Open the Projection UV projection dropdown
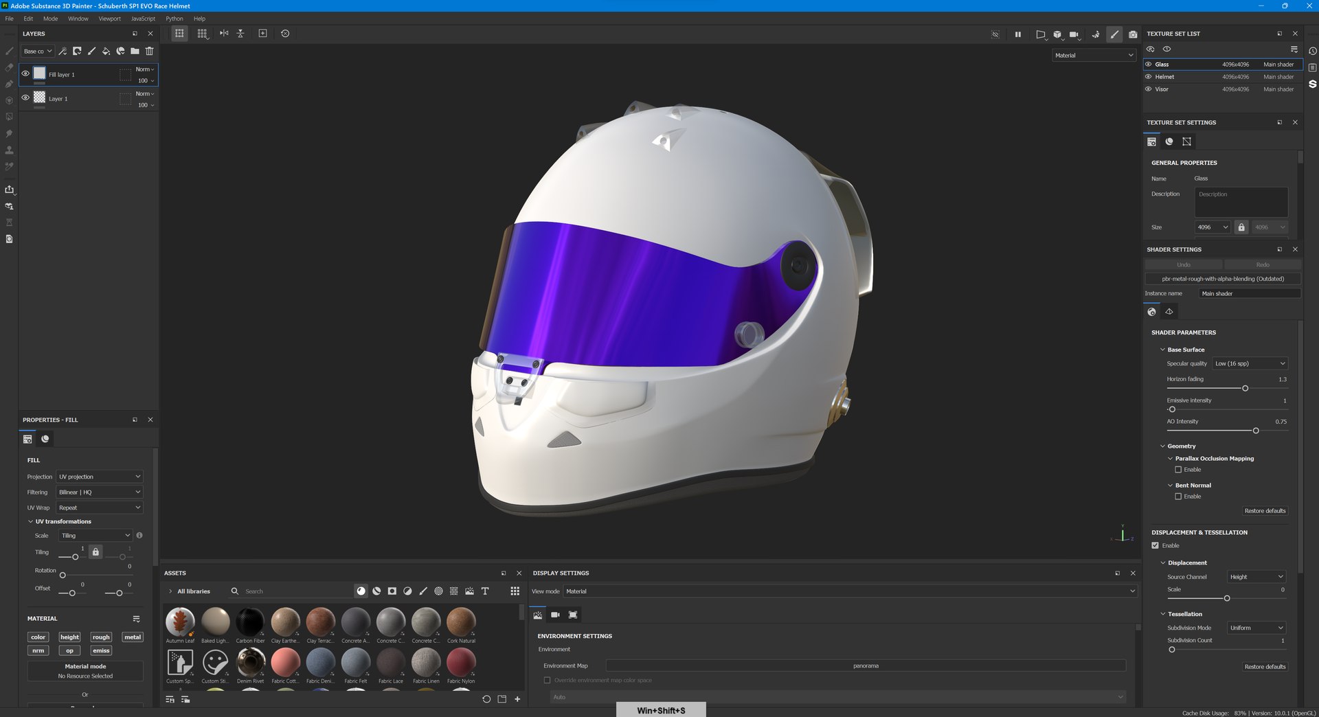Screen dimensions: 1319x717 click(99, 477)
